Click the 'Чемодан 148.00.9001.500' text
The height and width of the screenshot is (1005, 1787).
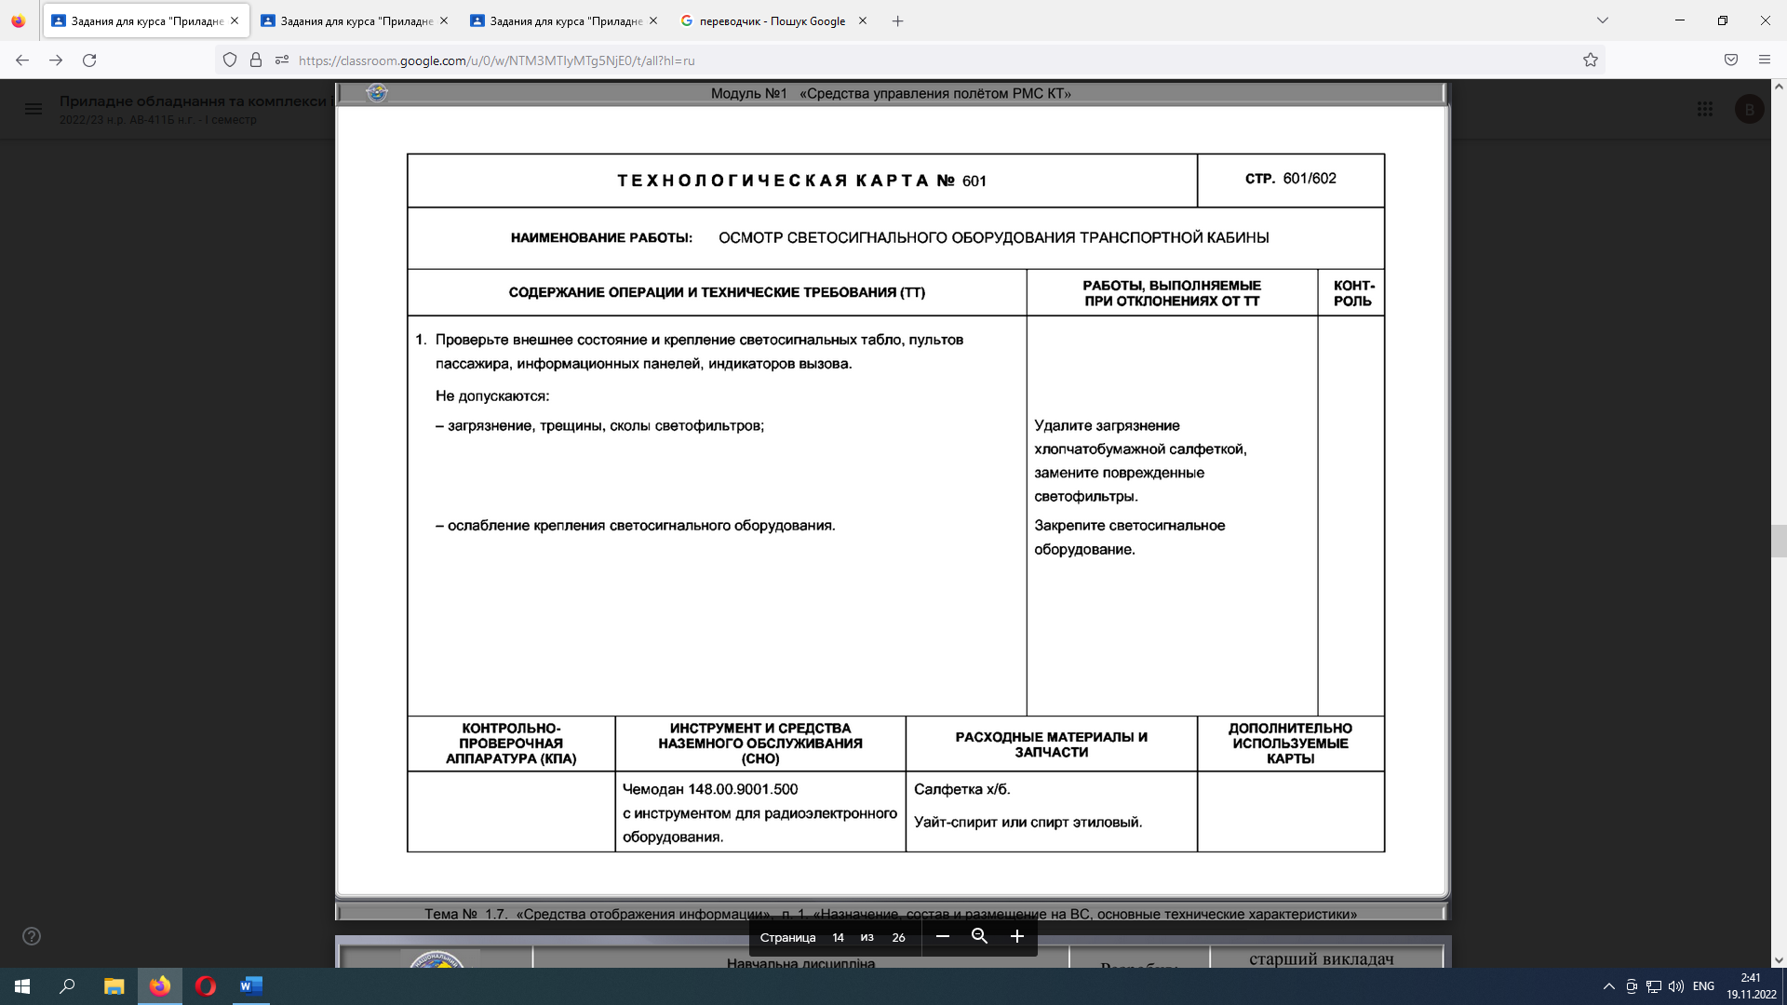coord(710,789)
